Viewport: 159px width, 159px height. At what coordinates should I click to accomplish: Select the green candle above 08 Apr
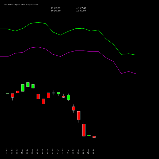(x=28, y=85)
